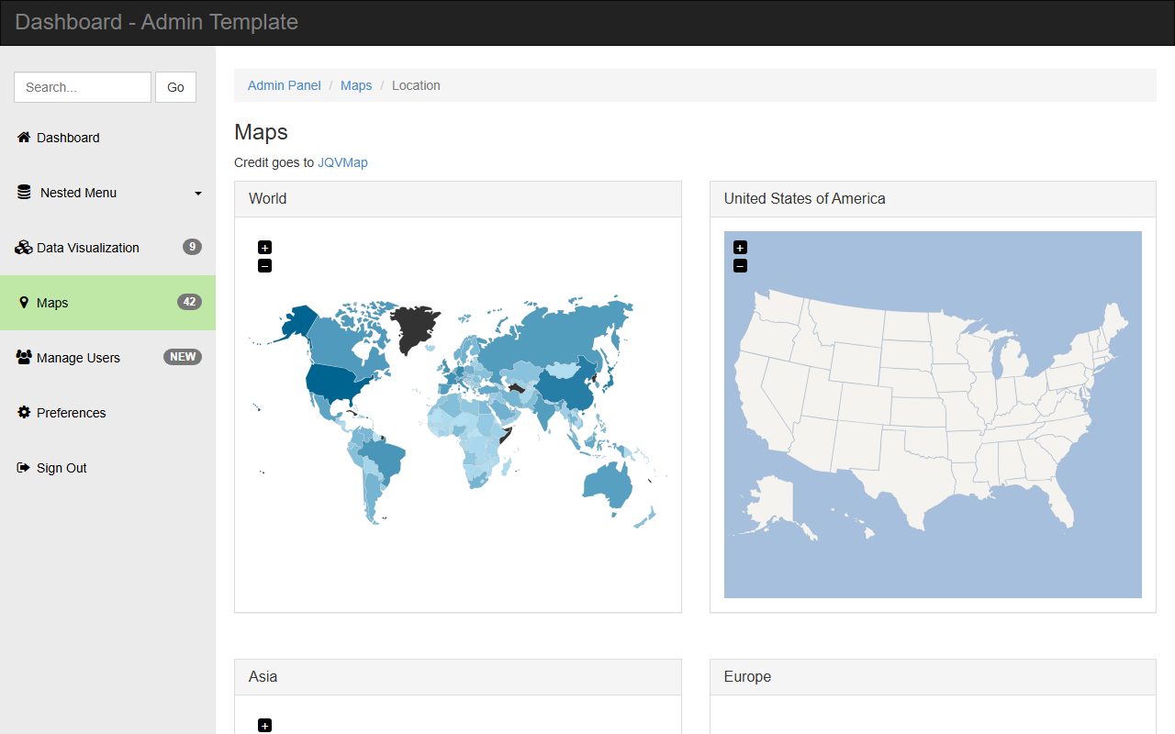Zoom in on the World map
This screenshot has width=1175, height=734.
(264, 247)
